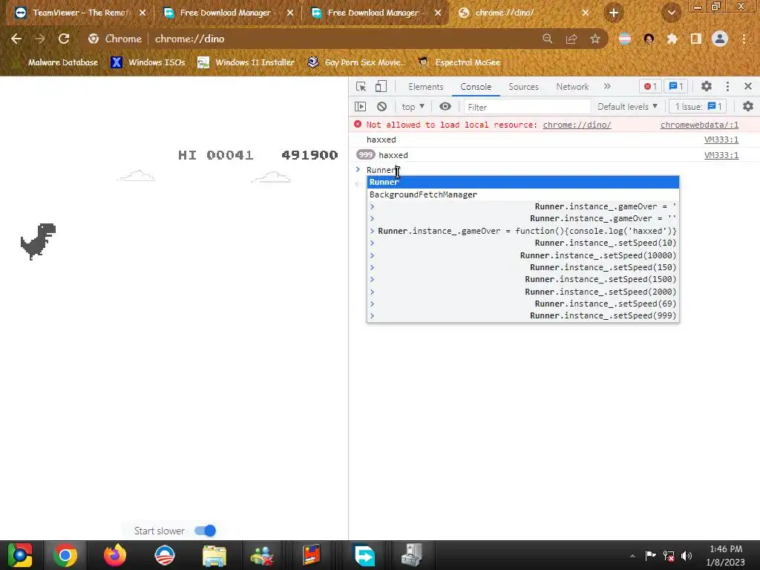Open the Malware Database bookmark
Image resolution: width=760 pixels, height=570 pixels.
(x=62, y=62)
